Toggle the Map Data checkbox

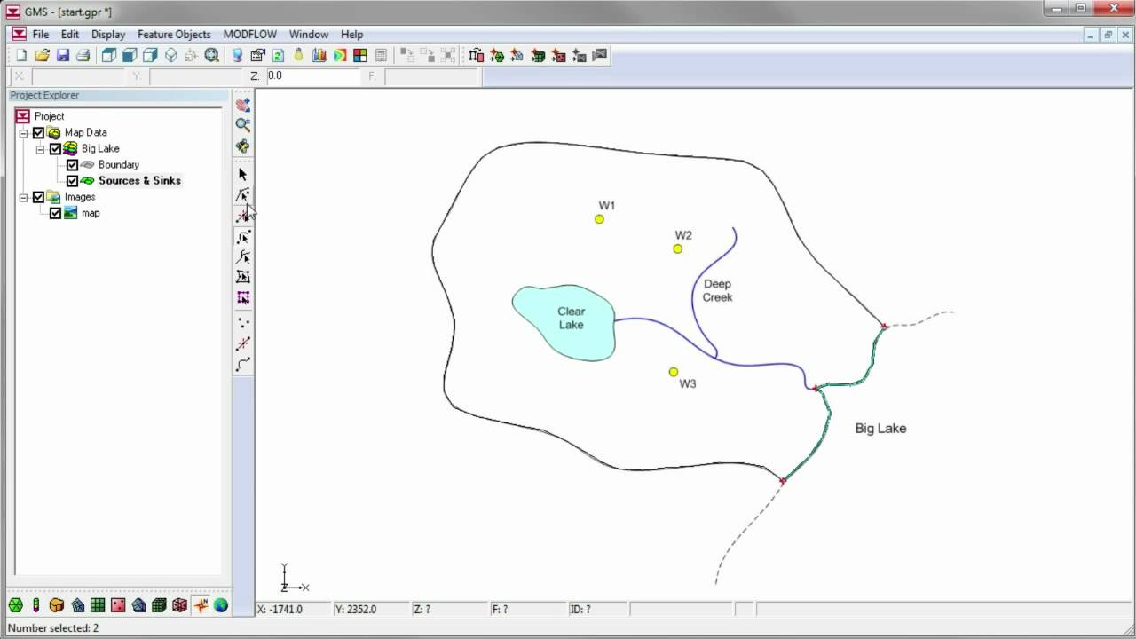click(38, 132)
